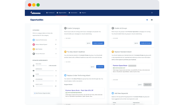Click the Best Practice orange icon

click(x=34, y=49)
